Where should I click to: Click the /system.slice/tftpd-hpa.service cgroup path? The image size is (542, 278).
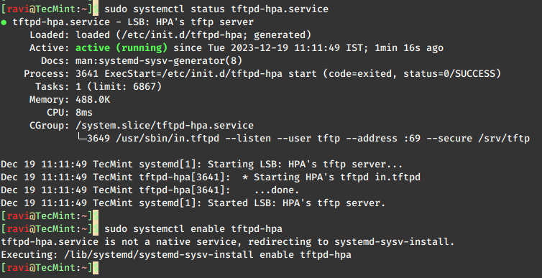coord(165,126)
